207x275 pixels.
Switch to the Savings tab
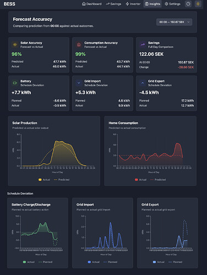(x=113, y=4)
